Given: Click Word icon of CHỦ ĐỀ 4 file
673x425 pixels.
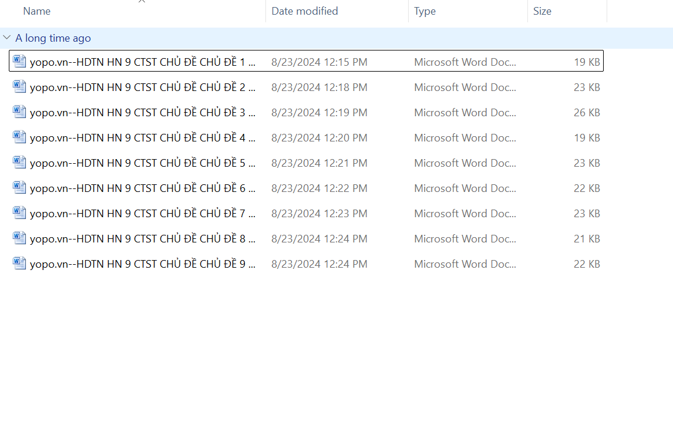Looking at the screenshot, I should pos(19,137).
